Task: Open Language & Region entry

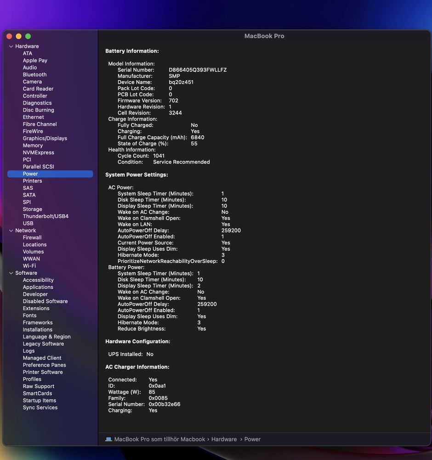Action: click(x=46, y=337)
